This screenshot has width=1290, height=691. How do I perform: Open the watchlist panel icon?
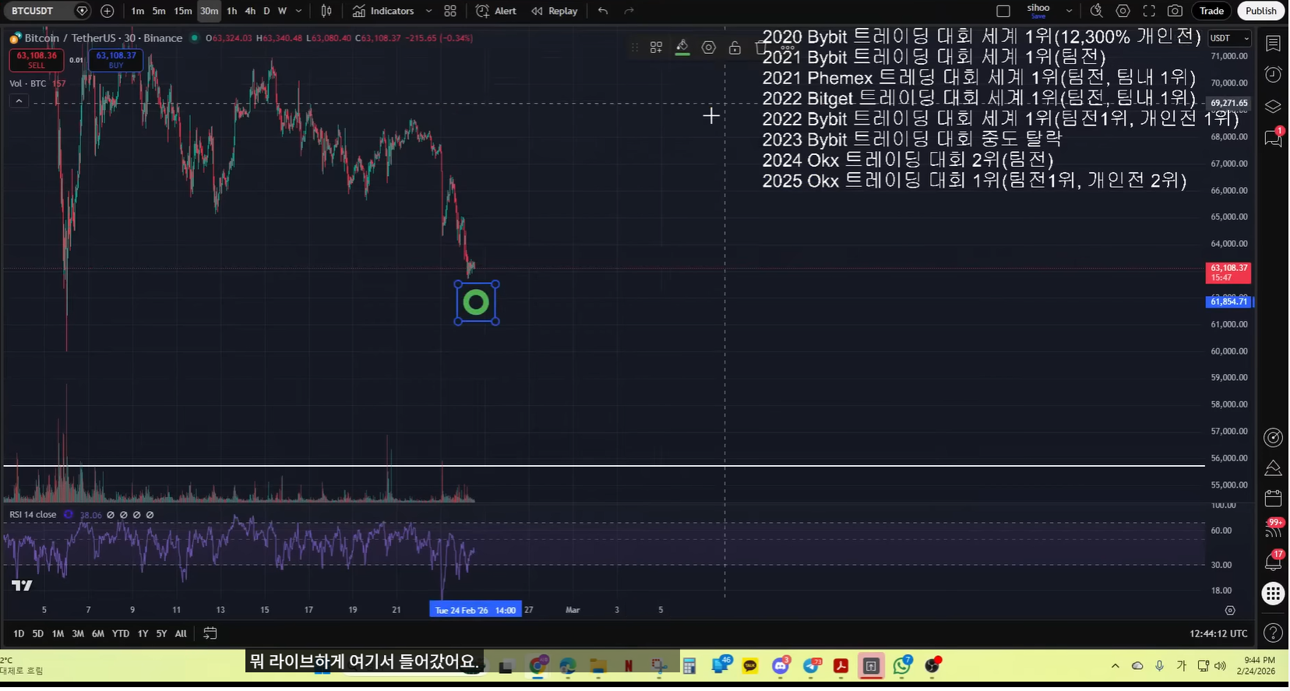(1273, 44)
